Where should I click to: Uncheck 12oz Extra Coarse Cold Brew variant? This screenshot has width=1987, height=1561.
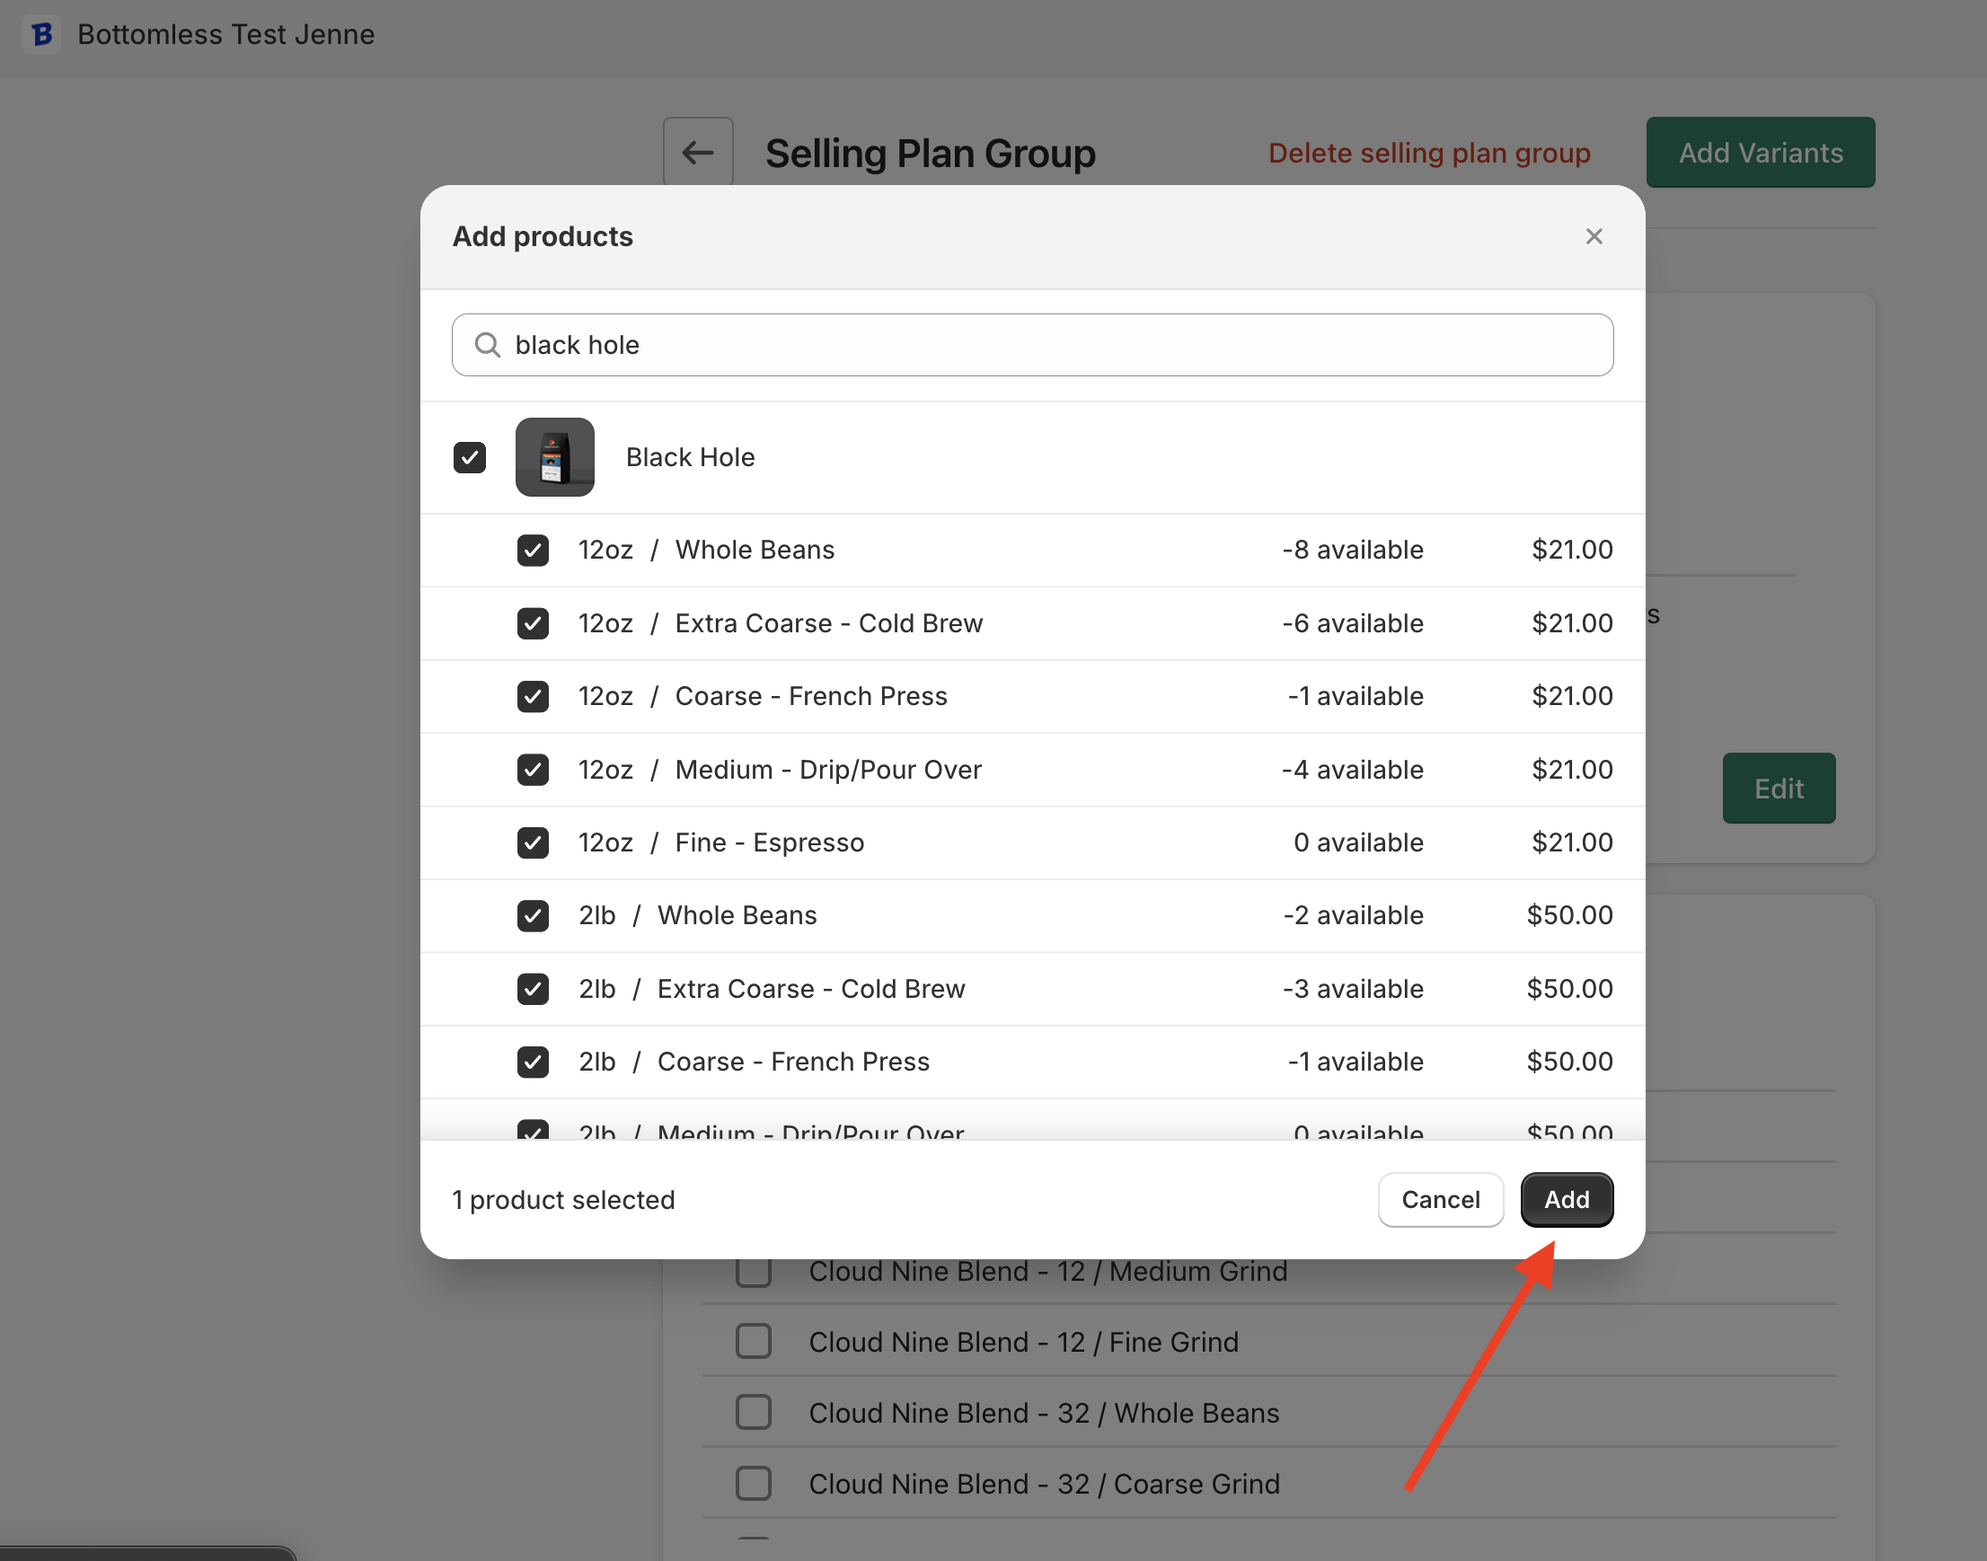(x=533, y=623)
